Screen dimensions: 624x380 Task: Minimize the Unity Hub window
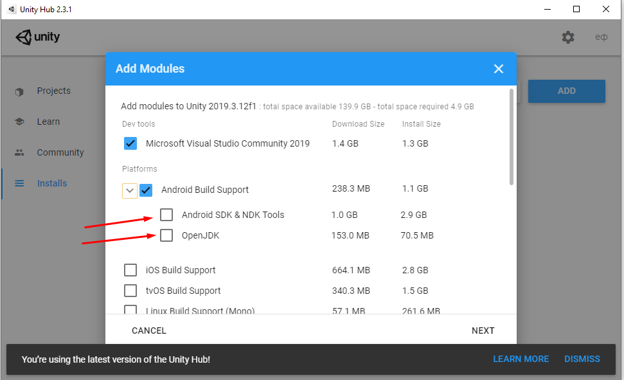(548, 9)
